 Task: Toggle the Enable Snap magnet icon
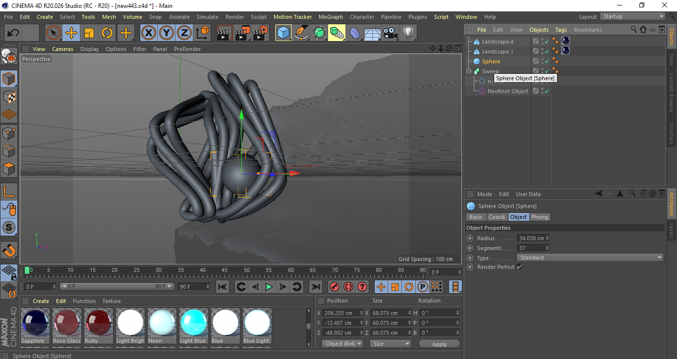click(9, 250)
